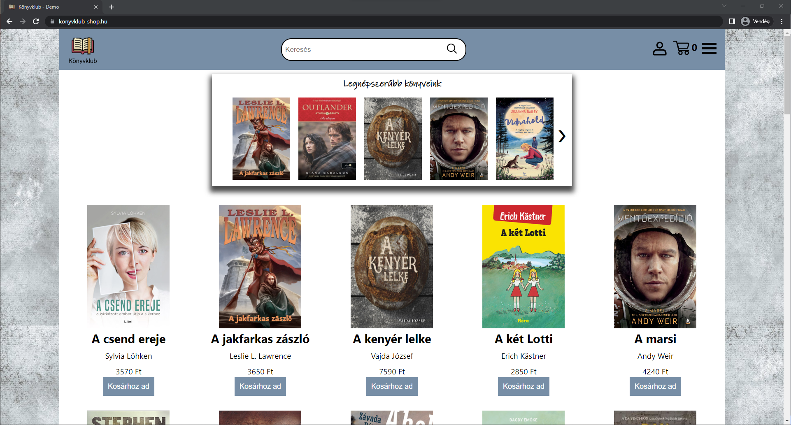Reload the page
The width and height of the screenshot is (791, 425).
coord(36,21)
